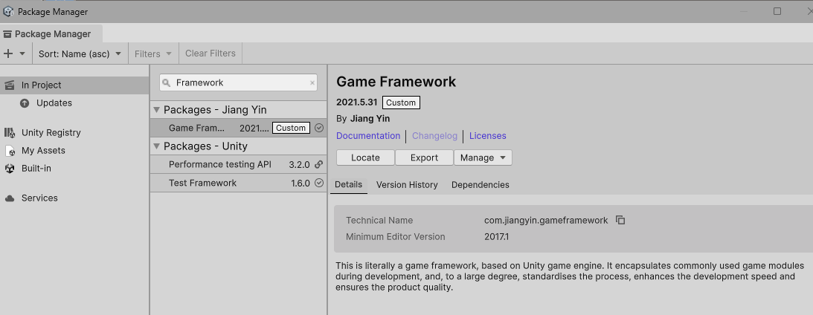This screenshot has width=813, height=315.
Task: Select the Game Framework package row
Action: tap(239, 128)
